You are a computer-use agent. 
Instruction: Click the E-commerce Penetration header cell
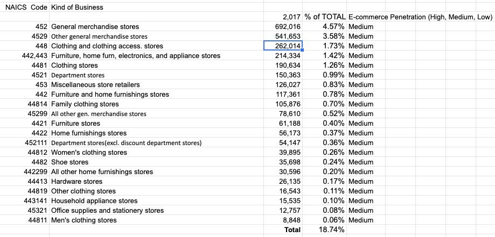(420, 17)
